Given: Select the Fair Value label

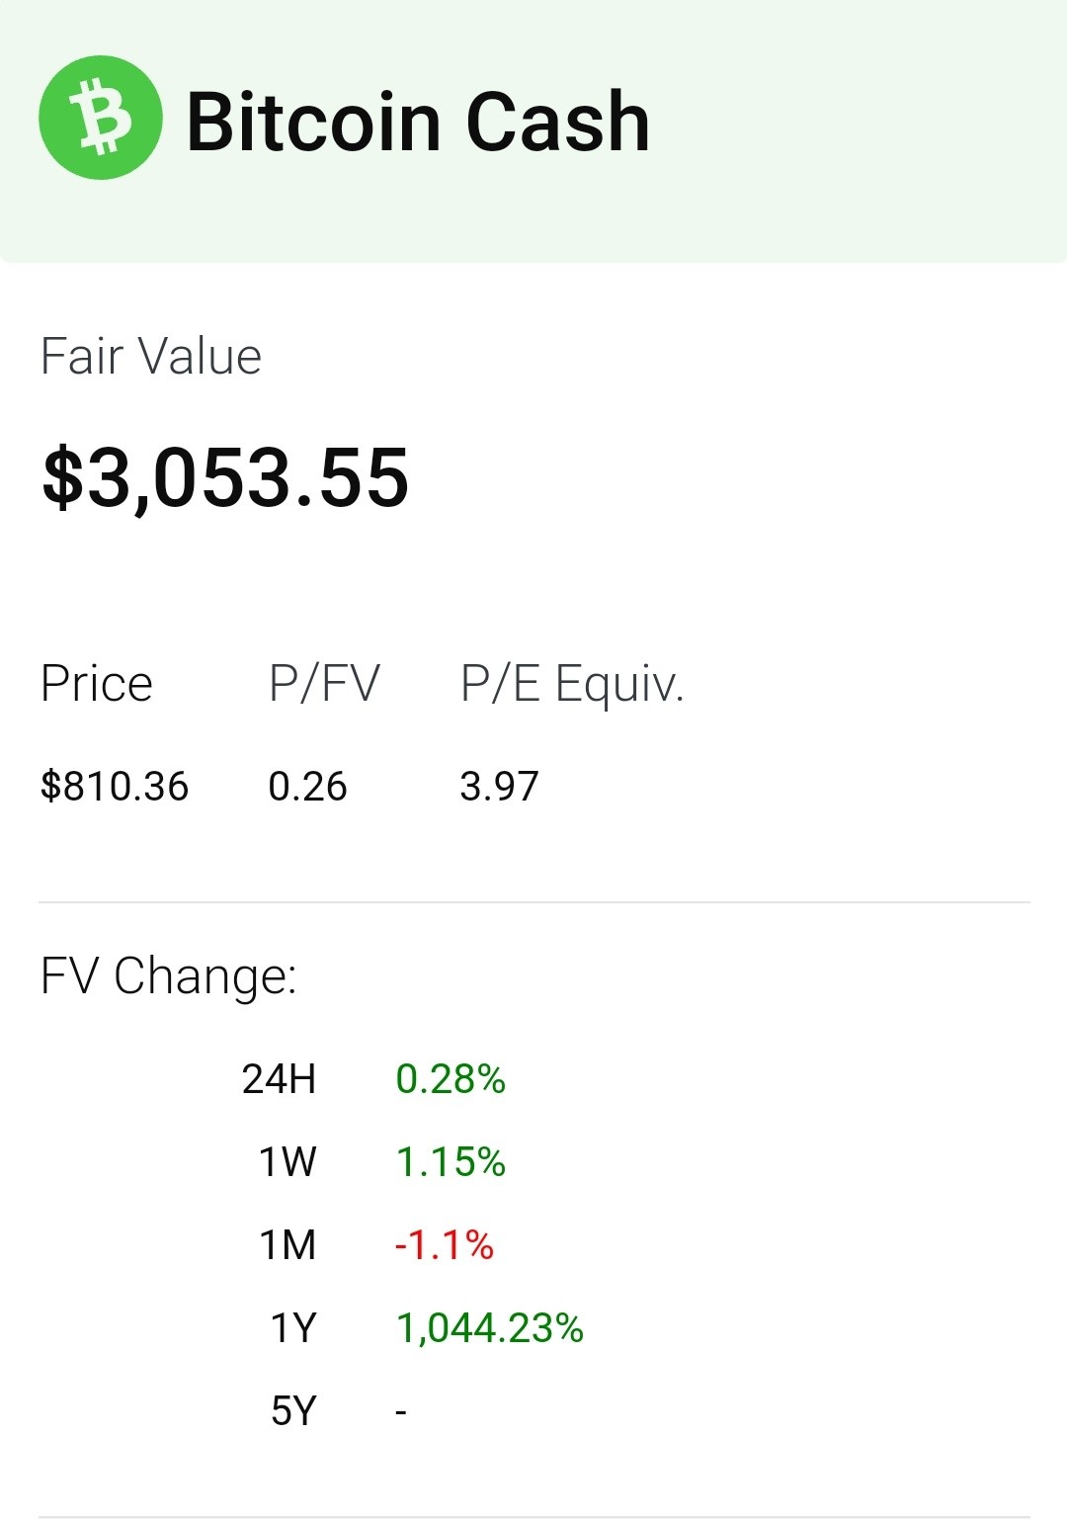Looking at the screenshot, I should (x=151, y=356).
